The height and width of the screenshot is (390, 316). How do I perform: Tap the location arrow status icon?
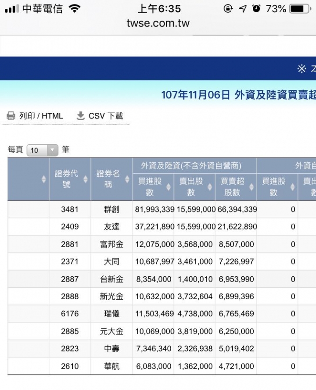tap(243, 9)
